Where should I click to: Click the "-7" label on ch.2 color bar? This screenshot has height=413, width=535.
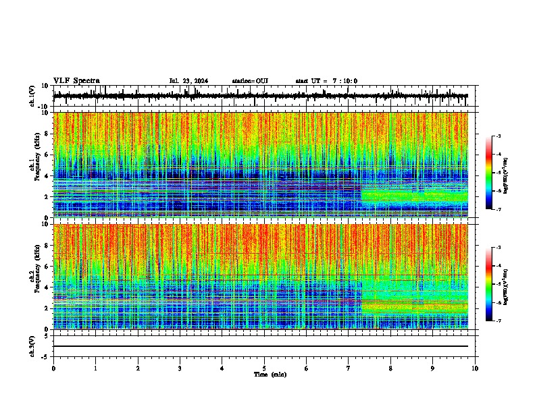[499, 321]
